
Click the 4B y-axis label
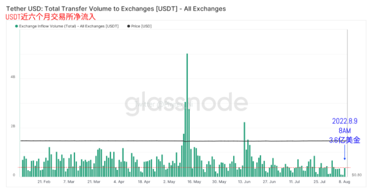pyautogui.click(x=13, y=77)
